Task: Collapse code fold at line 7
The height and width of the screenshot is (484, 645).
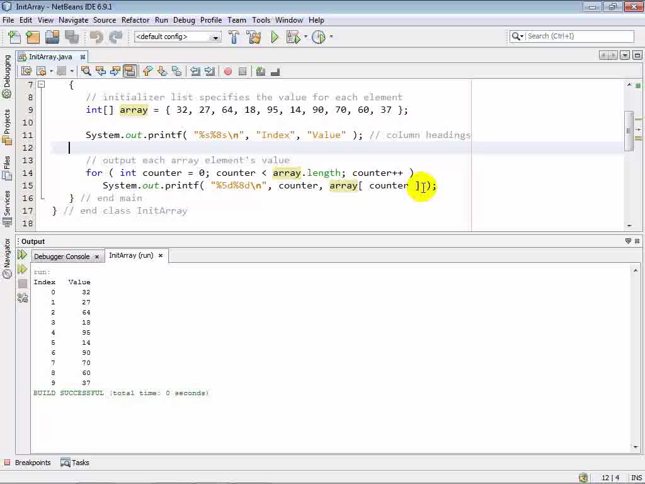Action: click(41, 84)
